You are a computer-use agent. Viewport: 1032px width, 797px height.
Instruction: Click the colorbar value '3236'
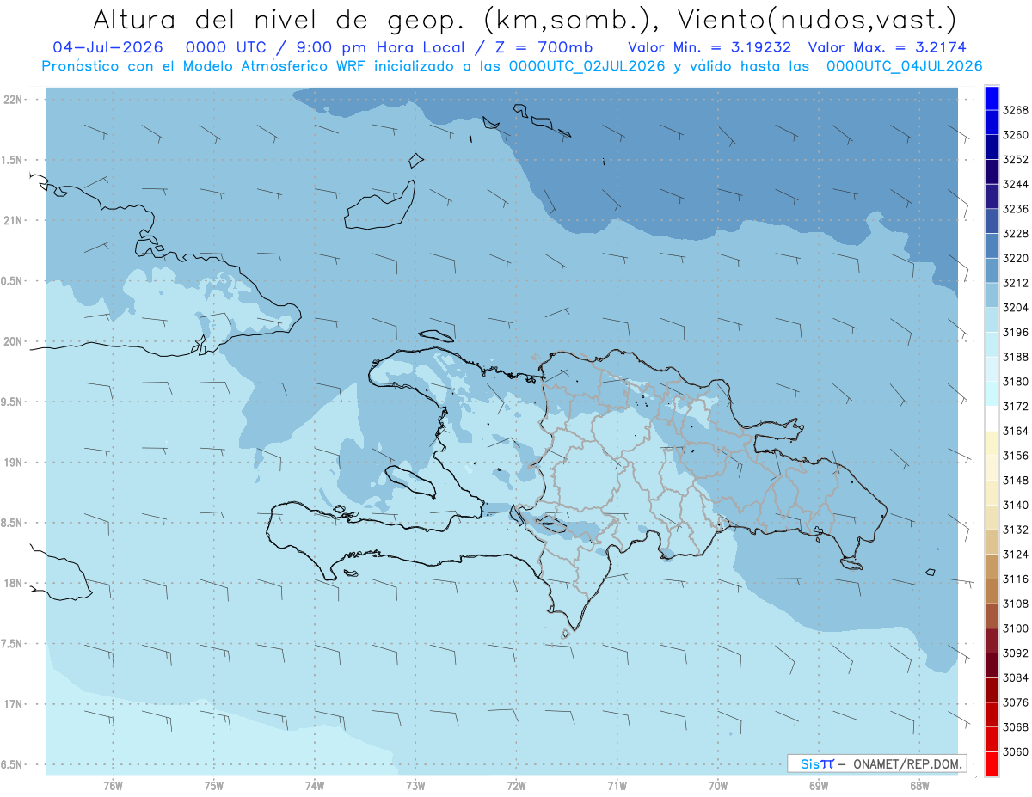pos(1016,209)
